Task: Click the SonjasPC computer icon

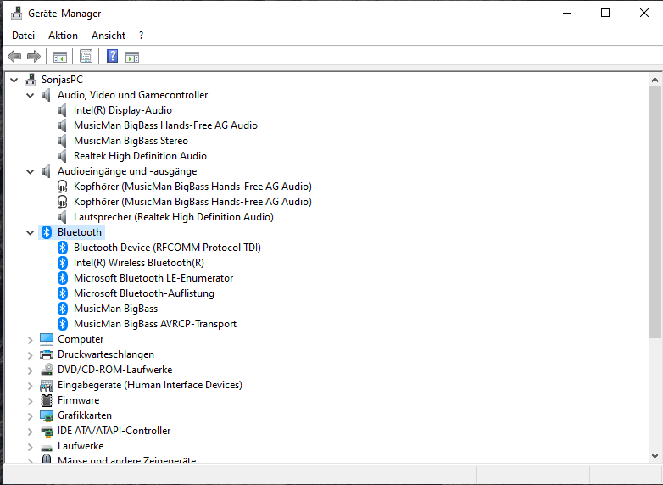Action: 30,80
